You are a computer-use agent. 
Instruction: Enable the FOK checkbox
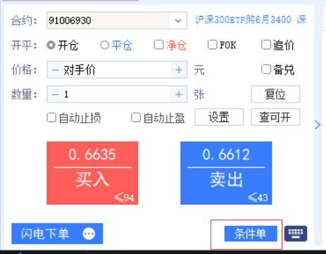[213, 44]
